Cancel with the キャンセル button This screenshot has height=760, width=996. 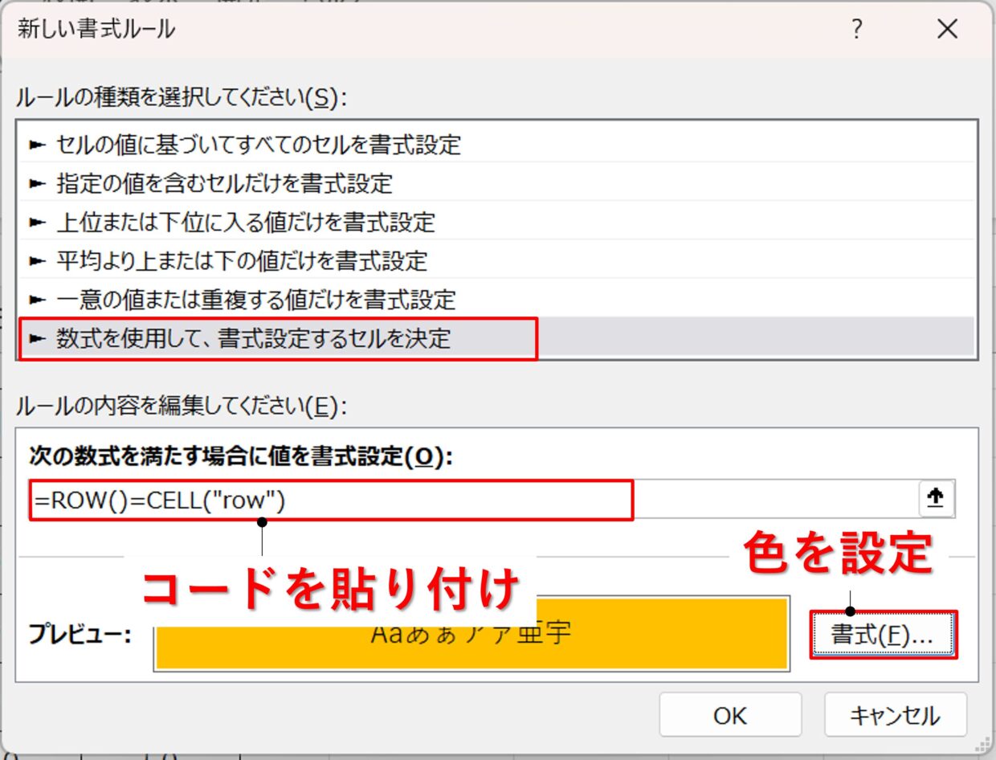click(895, 714)
